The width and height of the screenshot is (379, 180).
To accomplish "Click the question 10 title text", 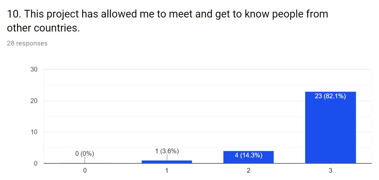I will 167,21.
